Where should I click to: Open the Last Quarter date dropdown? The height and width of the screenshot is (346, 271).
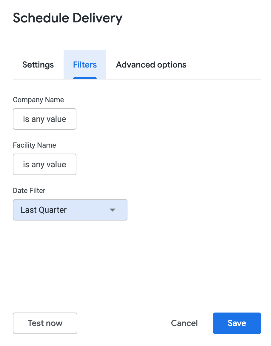point(70,210)
